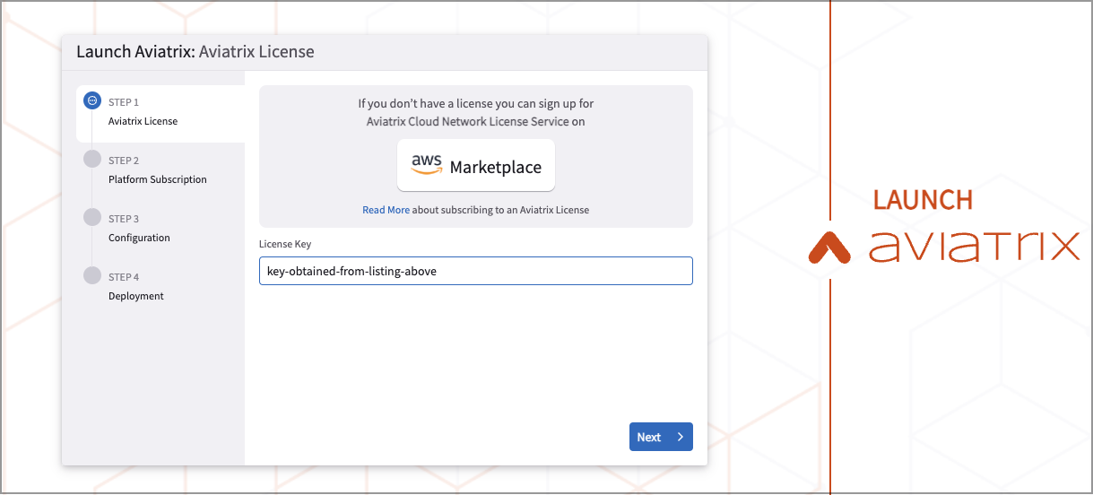Open the Deployment step
The height and width of the screenshot is (495, 1093).
pyautogui.click(x=136, y=296)
